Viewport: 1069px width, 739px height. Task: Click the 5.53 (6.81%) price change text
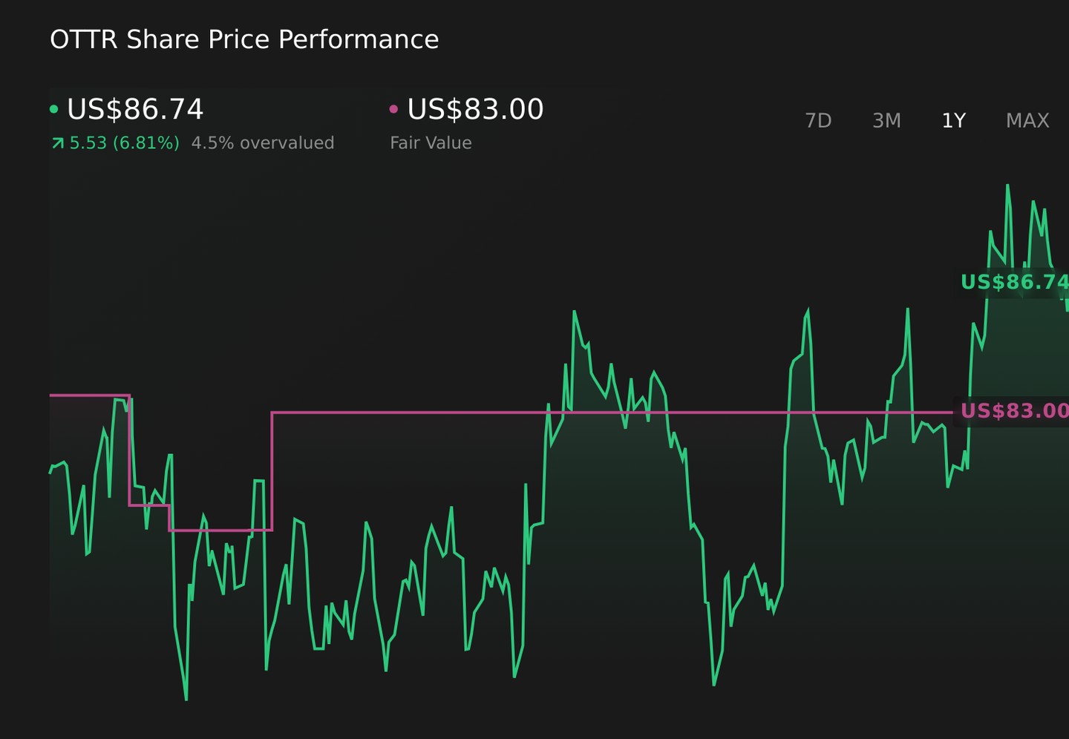[x=124, y=143]
